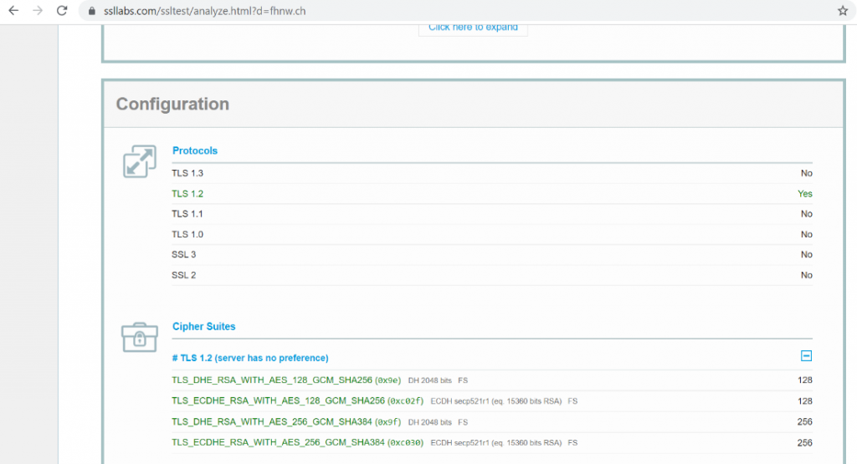Viewport: 857px width, 464px height.
Task: Select TLS_DHE_RSA_WITH_AES_128_GCM_SHA256 cipher text
Action: click(272, 380)
